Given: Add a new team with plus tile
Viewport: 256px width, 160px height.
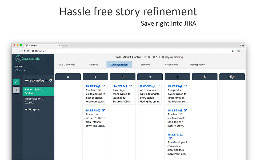Looking at the screenshot, I should click(16, 90).
